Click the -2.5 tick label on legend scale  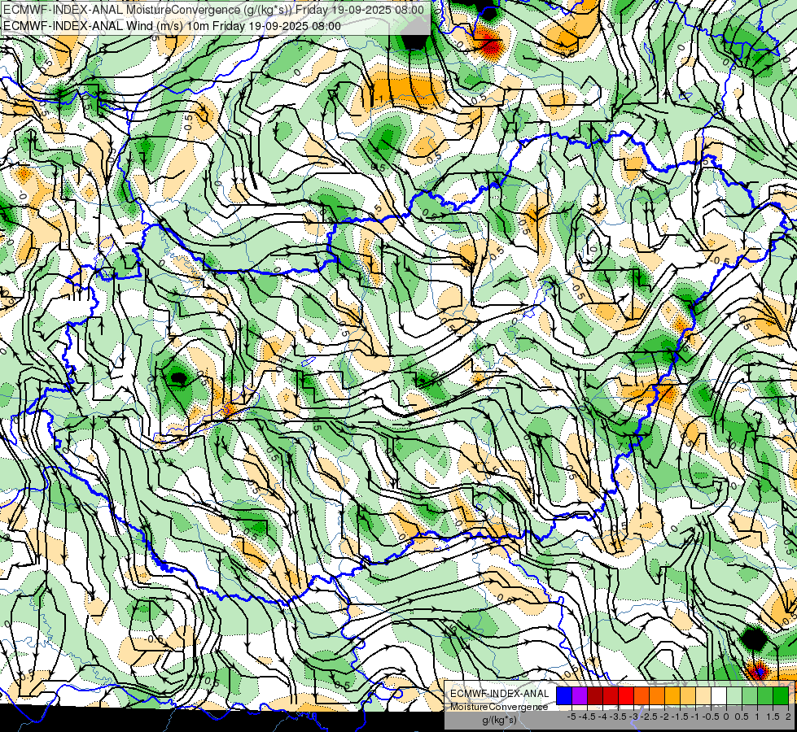pos(649,717)
